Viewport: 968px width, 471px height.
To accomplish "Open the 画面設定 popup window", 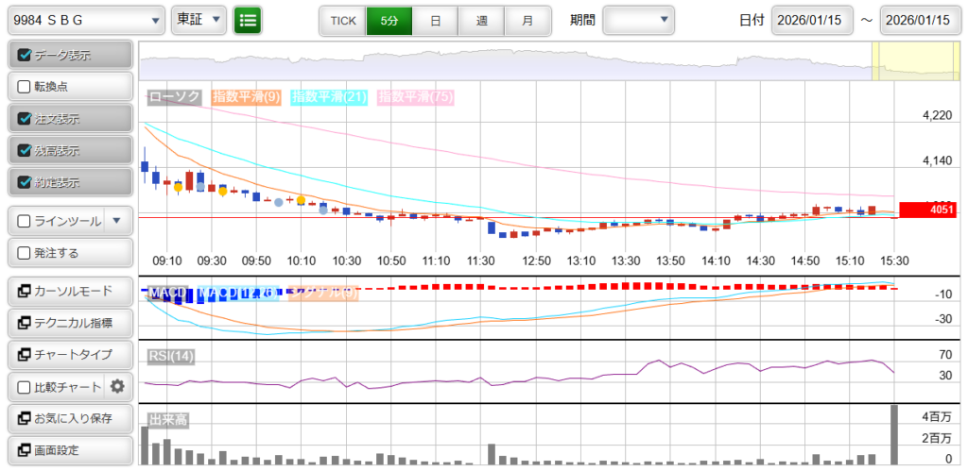I will coord(69,450).
